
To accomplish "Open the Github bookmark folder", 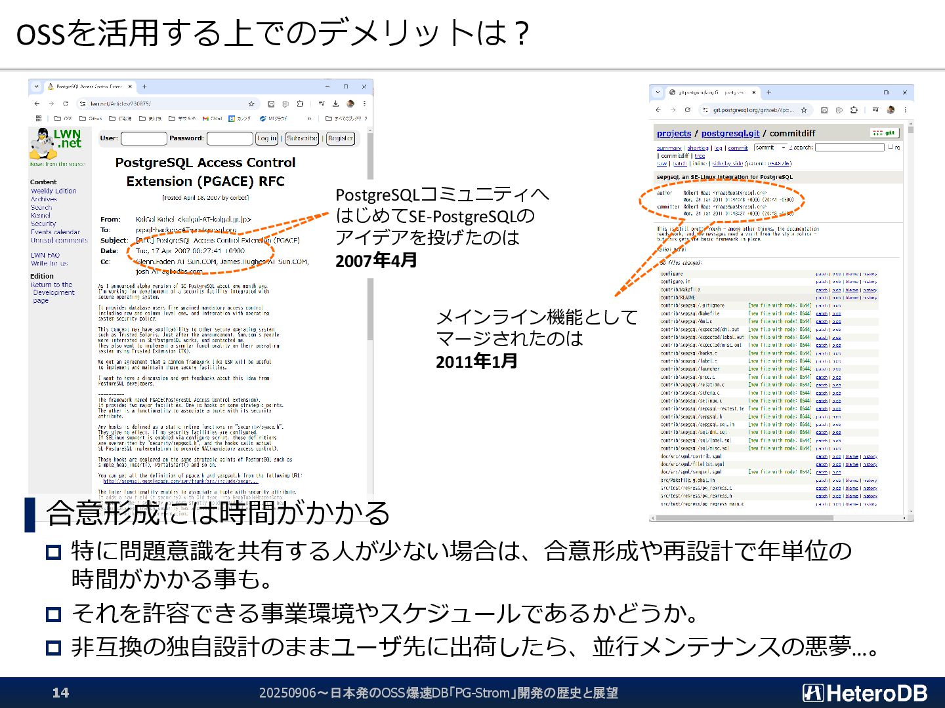I will [91, 119].
